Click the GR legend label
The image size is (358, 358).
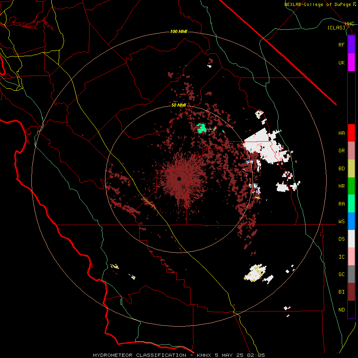tap(341, 151)
